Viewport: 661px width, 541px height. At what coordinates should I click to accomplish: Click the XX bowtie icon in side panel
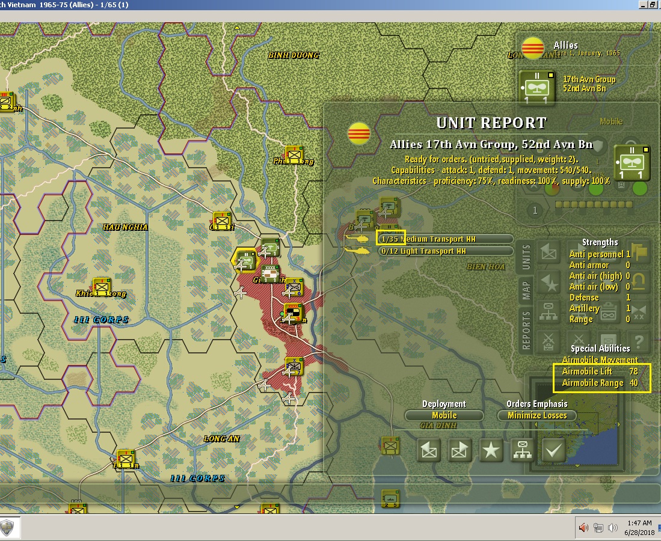(639, 313)
